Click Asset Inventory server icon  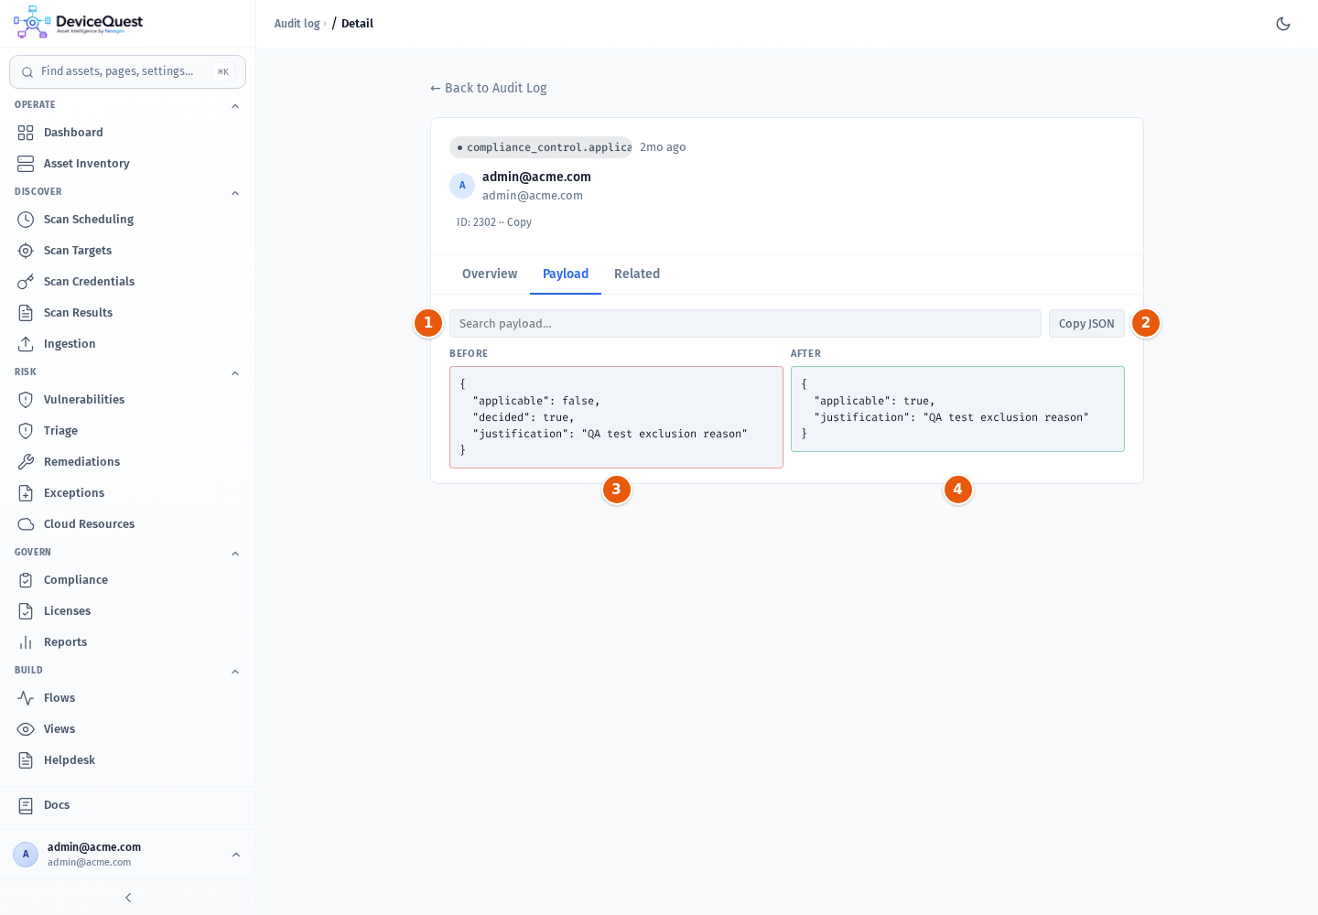(x=26, y=164)
